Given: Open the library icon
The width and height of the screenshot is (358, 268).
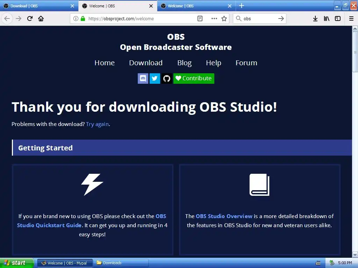Looking at the screenshot, I should pos(327,18).
